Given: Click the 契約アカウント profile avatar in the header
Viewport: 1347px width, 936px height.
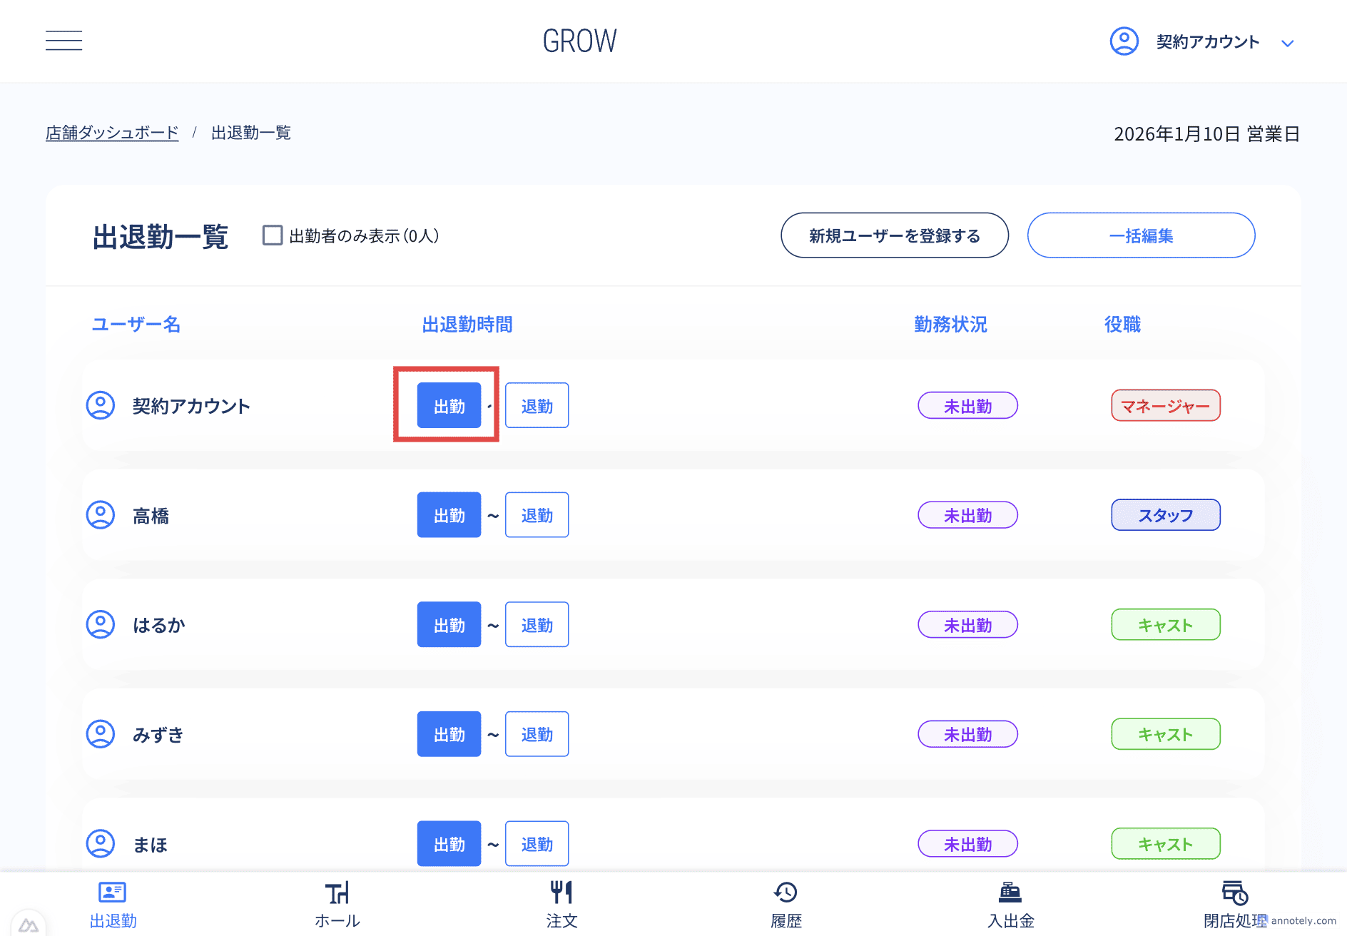Looking at the screenshot, I should click(x=1123, y=41).
